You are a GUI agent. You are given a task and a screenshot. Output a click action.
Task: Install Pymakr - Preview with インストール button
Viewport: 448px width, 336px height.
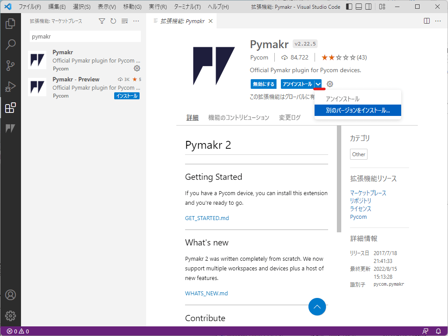pyautogui.click(x=127, y=96)
